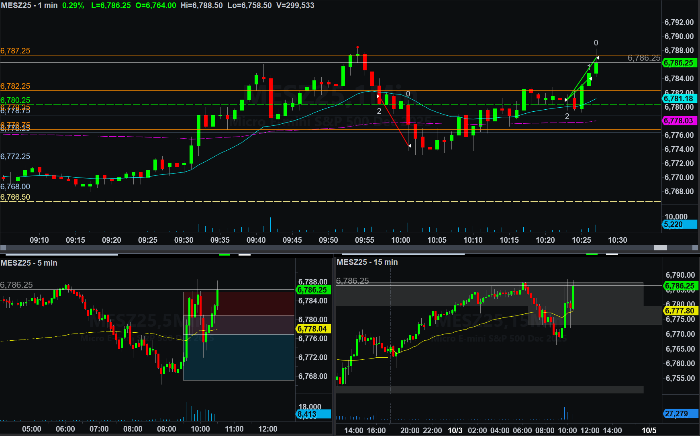The image size is (700, 436).
Task: Select the 8,413 volume tag on the 5 min chart
Action: pyautogui.click(x=313, y=414)
